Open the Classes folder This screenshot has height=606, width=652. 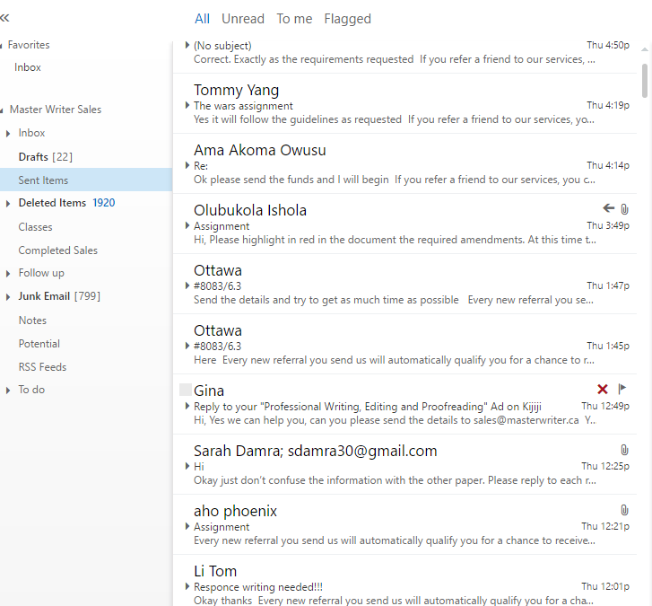coord(35,227)
